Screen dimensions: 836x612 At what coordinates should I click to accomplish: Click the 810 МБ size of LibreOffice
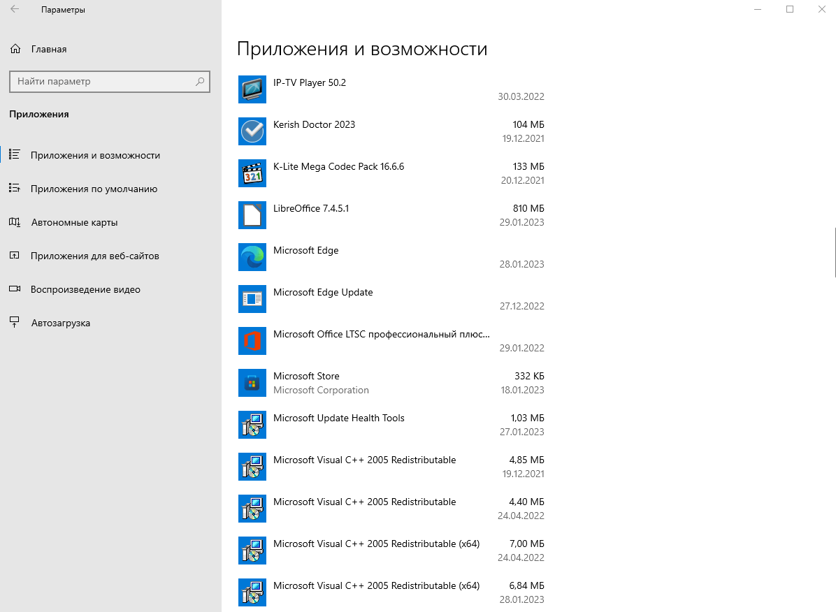[x=528, y=208]
